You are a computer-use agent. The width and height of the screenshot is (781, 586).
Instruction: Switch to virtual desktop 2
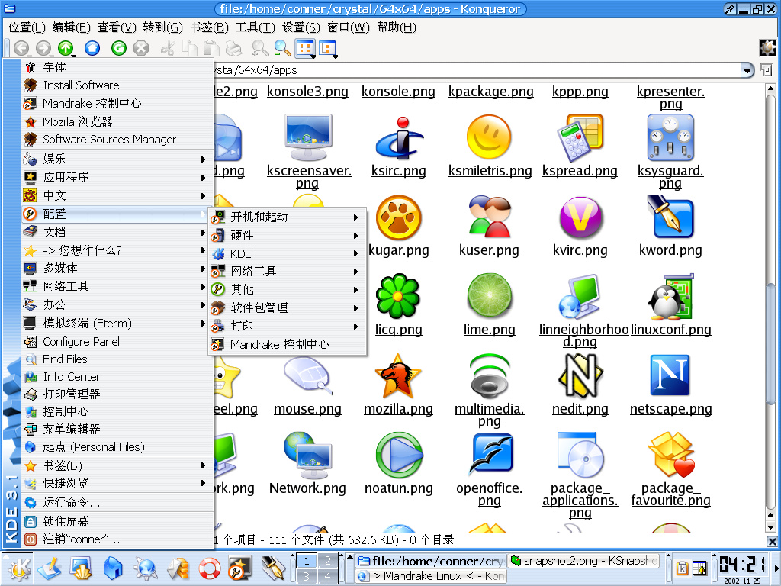(x=327, y=561)
